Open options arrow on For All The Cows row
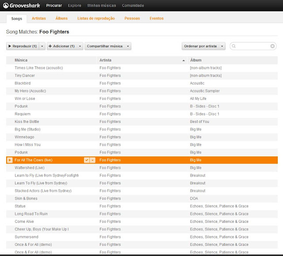283x256 pixels. click(x=92, y=160)
